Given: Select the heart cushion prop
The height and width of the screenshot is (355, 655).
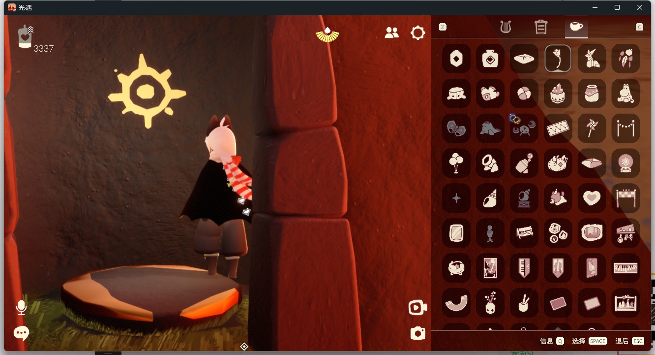Looking at the screenshot, I should pyautogui.click(x=592, y=198).
